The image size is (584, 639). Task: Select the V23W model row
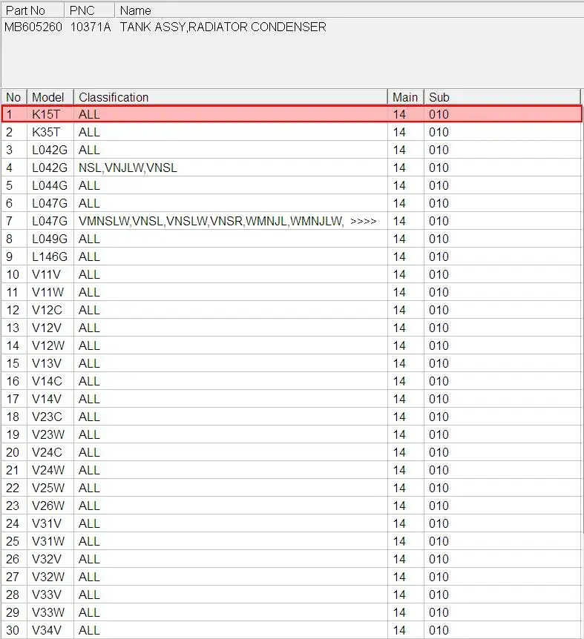[292, 435]
